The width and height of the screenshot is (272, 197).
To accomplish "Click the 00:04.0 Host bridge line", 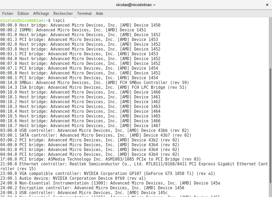I will point(80,59).
